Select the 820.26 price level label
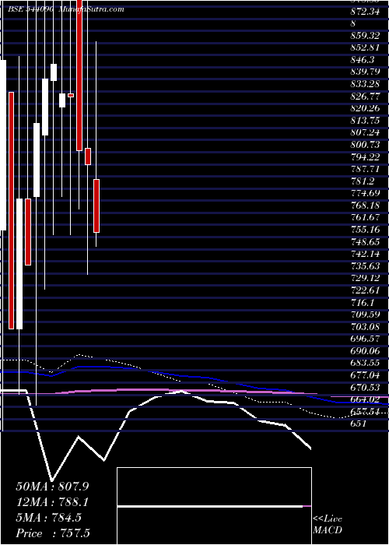This screenshot has width=389, height=545. pyautogui.click(x=364, y=108)
